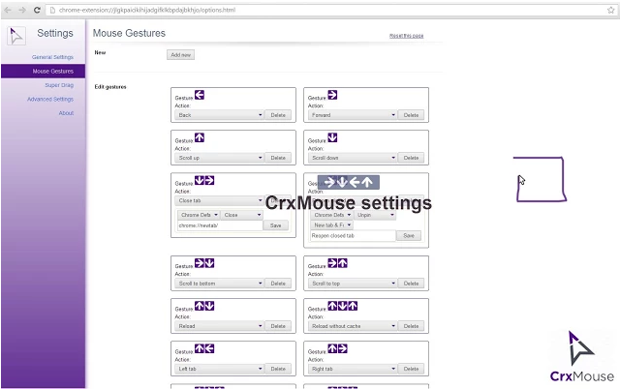The image size is (620, 389).
Task: Open Chrome Default dropdown beside Unpin
Action: click(331, 215)
